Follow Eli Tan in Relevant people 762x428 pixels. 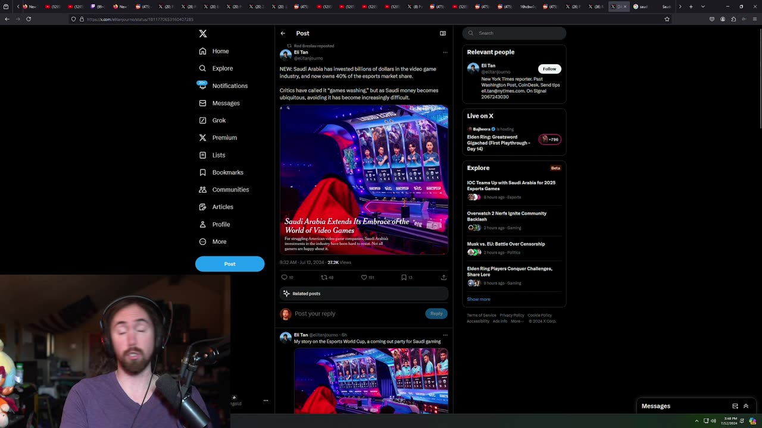click(549, 69)
